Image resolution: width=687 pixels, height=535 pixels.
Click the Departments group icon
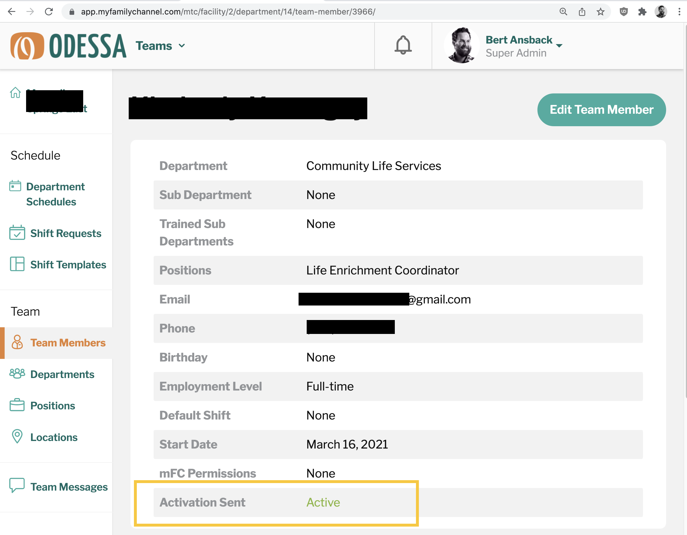coord(17,373)
